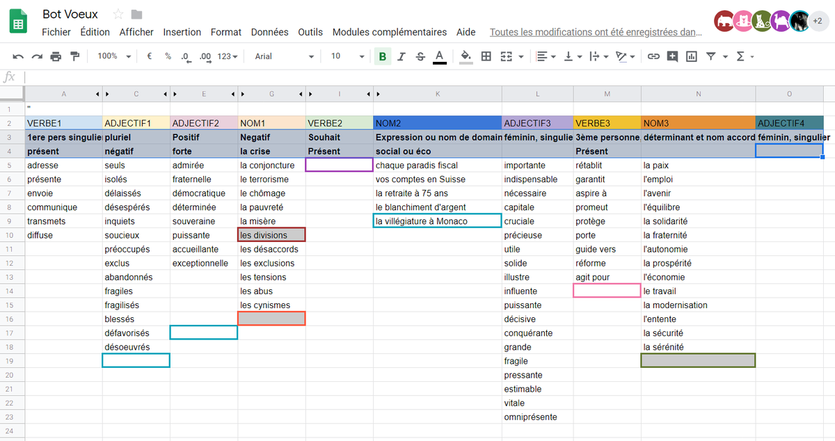Open the Fichier menu
This screenshot has height=441, width=835.
coord(56,32)
